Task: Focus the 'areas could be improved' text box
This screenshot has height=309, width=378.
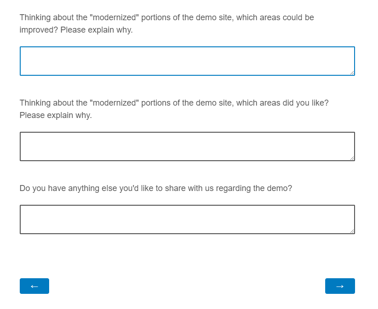Action: (187, 61)
